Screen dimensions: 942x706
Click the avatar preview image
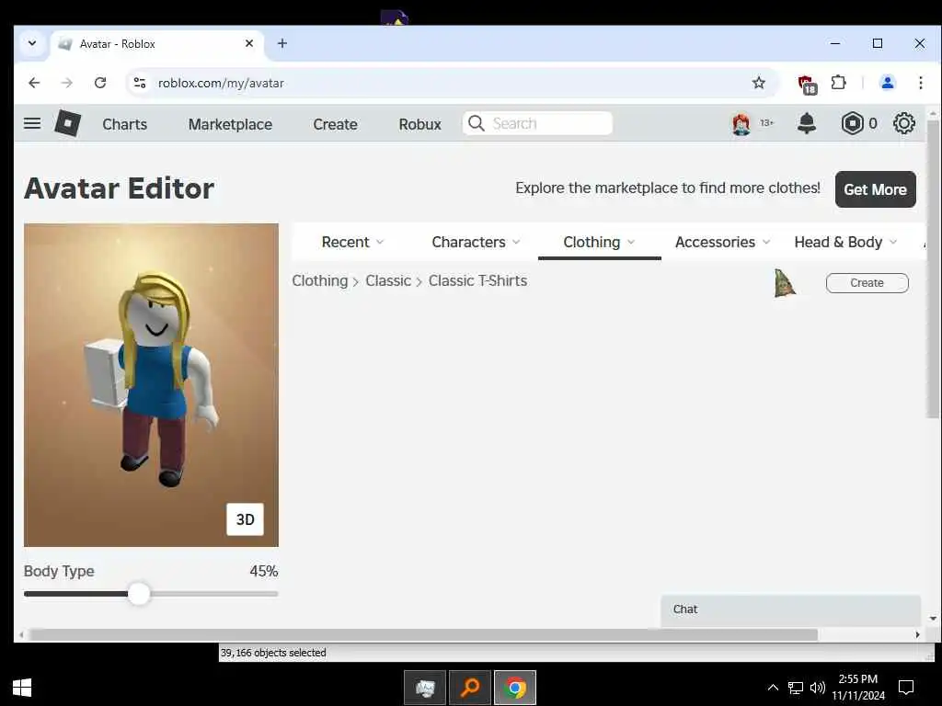[x=151, y=385]
